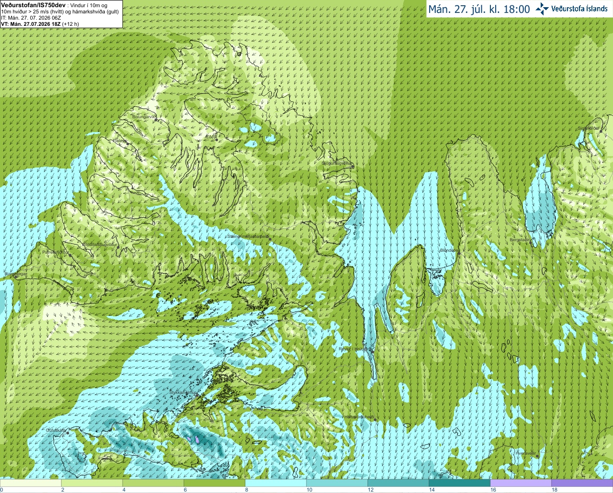Viewport: 613px width, 493px height.
Task: Click the 12–14 m/s teal legend swatch
Action: [398, 483]
